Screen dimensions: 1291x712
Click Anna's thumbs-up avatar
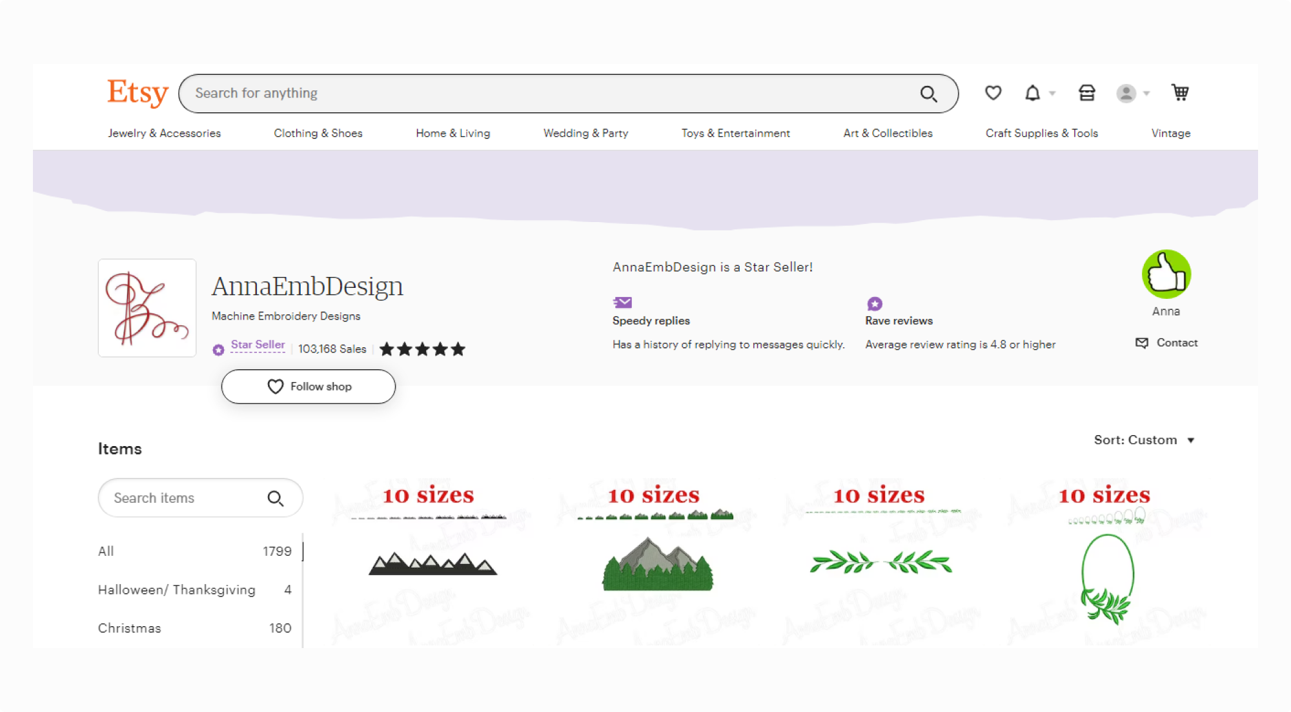coord(1166,274)
